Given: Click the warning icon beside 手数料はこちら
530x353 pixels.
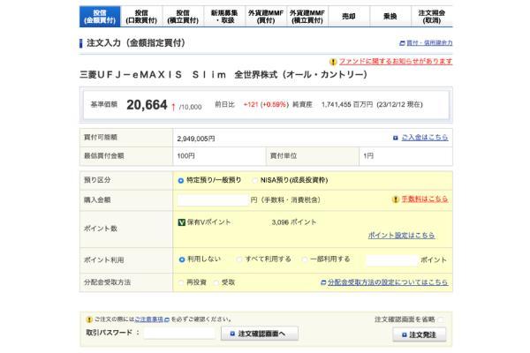Looking at the screenshot, I should [396, 199].
